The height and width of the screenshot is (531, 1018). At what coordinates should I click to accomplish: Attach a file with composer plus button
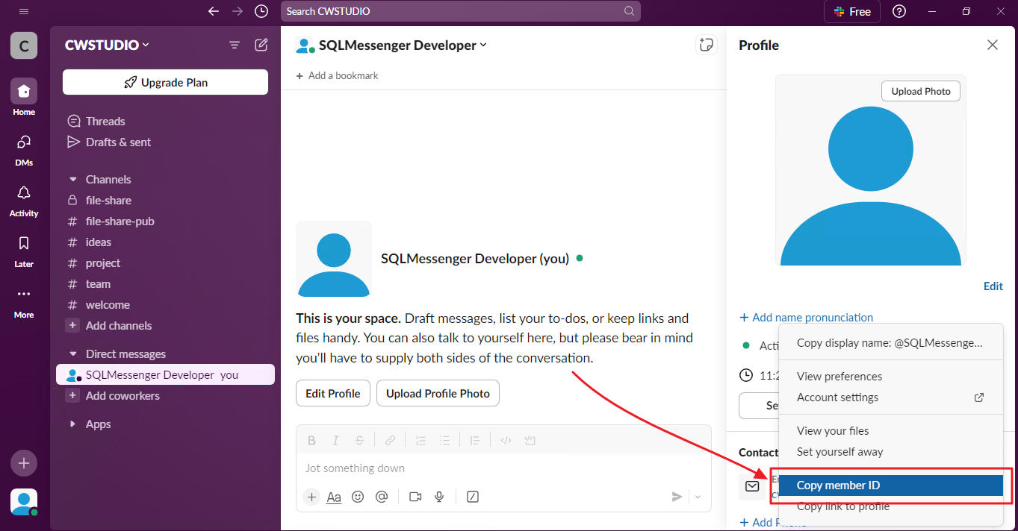coord(311,497)
